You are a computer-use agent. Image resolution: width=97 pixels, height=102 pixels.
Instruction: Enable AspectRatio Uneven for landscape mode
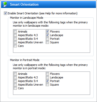(15, 42)
